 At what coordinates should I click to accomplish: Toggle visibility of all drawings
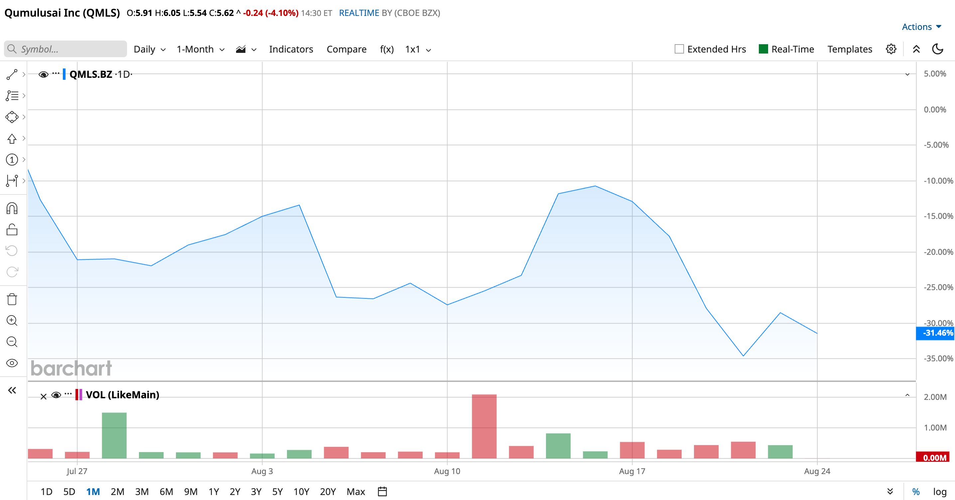click(12, 363)
